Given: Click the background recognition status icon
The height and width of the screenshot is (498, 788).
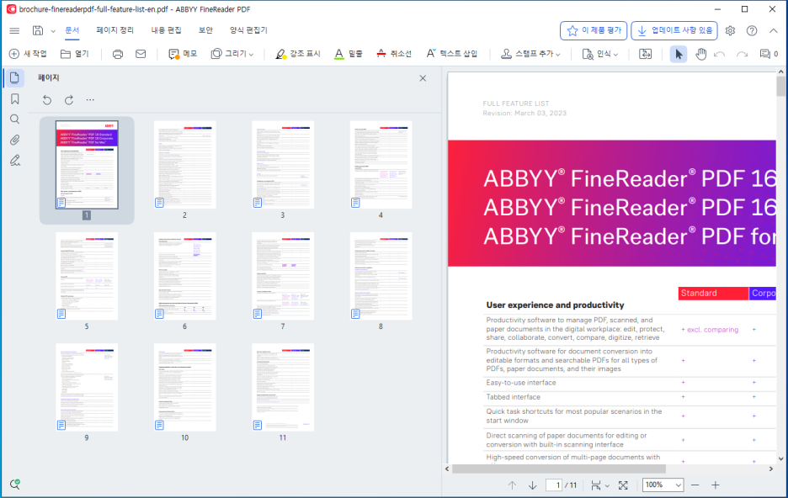Looking at the screenshot, I should click(15, 484).
